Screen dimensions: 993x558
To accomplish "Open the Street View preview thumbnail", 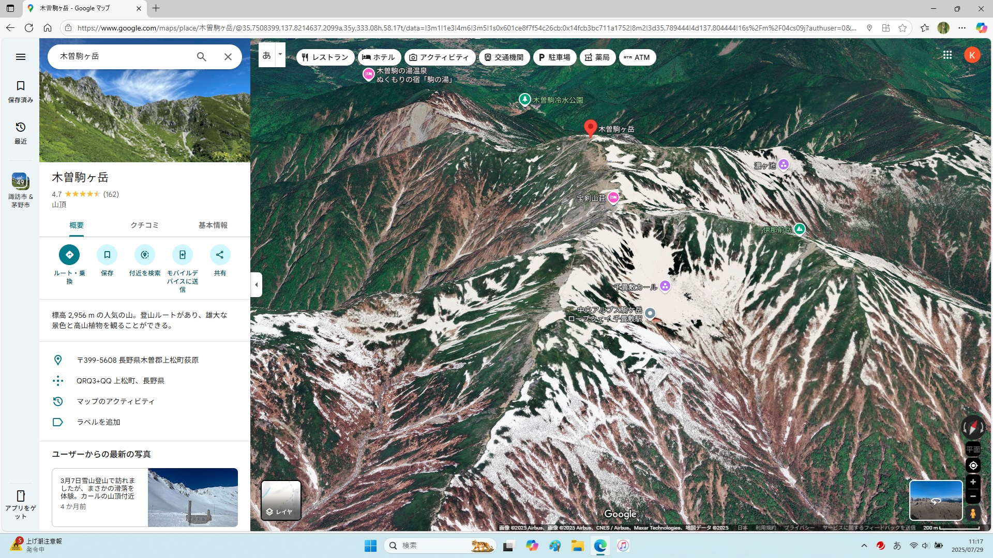I will point(936,500).
